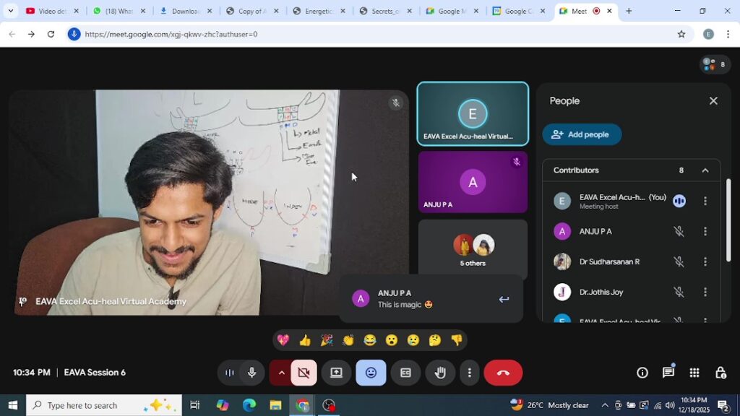
Task: Mute ANJU P A from the contributors list
Action: [677, 231]
